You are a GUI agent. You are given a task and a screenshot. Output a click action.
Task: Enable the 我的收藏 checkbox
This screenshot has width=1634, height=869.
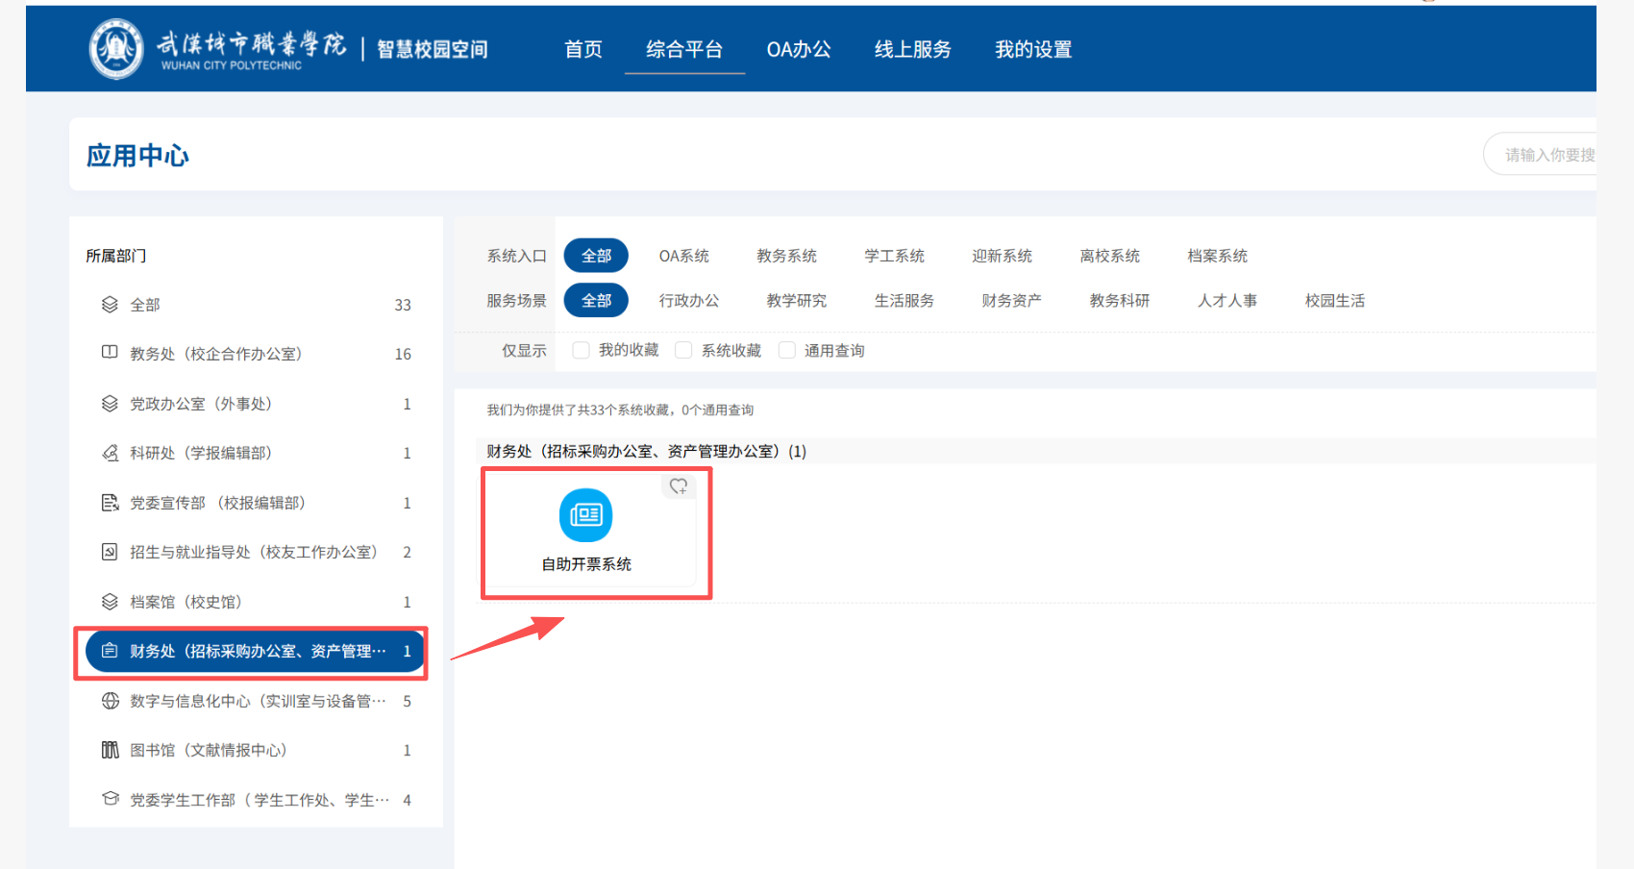pyautogui.click(x=581, y=351)
